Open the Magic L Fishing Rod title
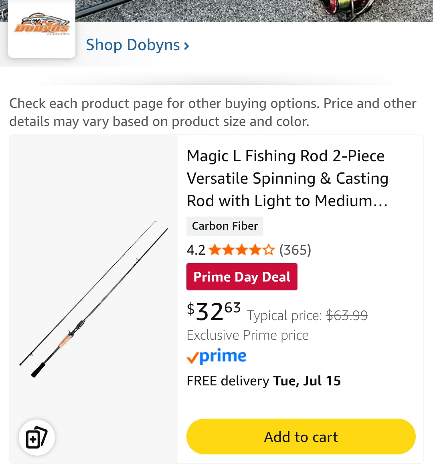Image resolution: width=433 pixels, height=464 pixels. [287, 178]
